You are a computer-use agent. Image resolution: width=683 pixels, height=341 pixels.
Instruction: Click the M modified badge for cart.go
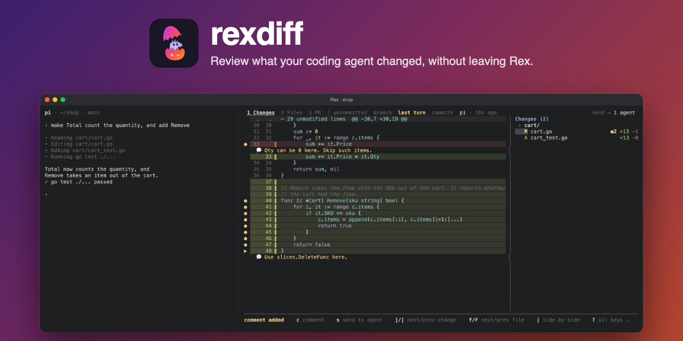(x=526, y=132)
